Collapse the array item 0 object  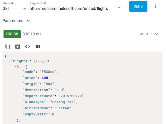16,67
